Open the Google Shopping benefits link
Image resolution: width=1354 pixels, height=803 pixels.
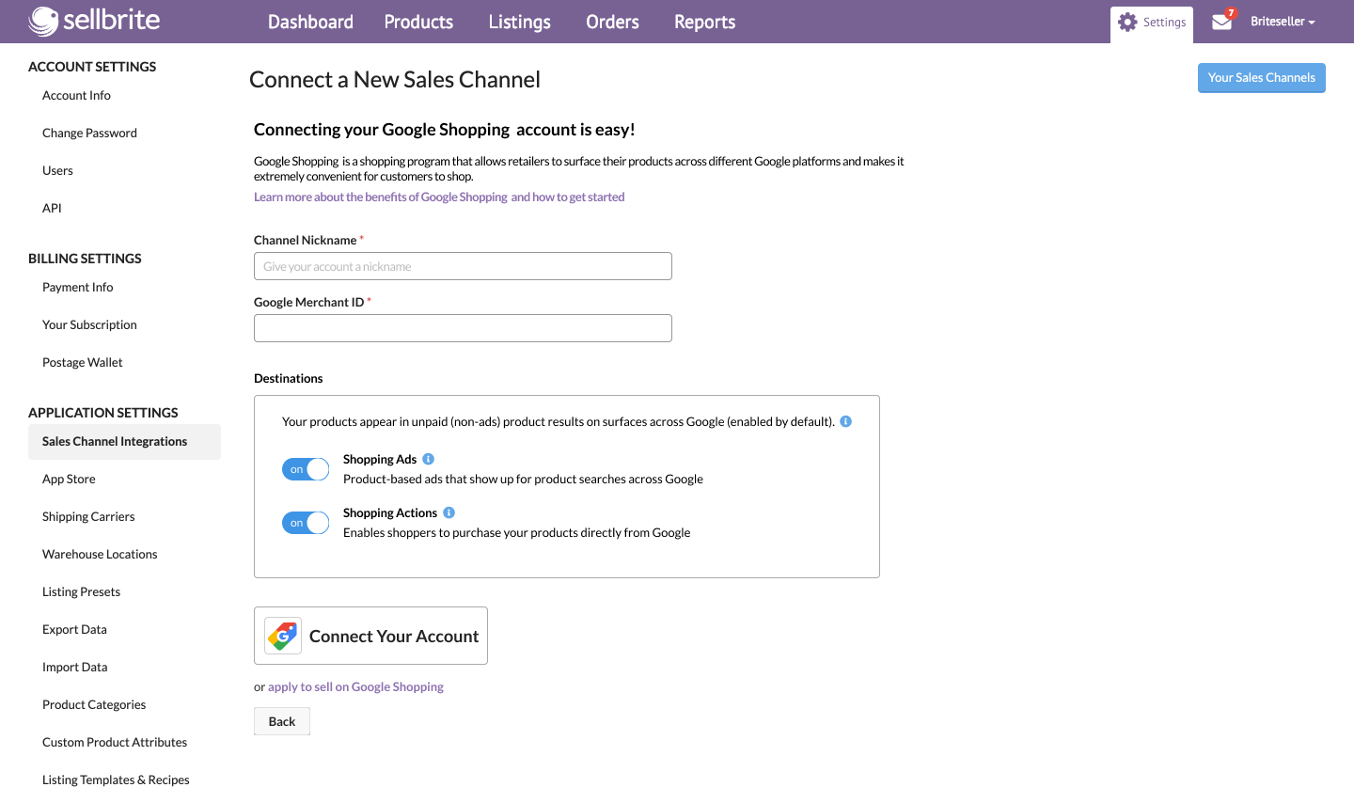439,197
